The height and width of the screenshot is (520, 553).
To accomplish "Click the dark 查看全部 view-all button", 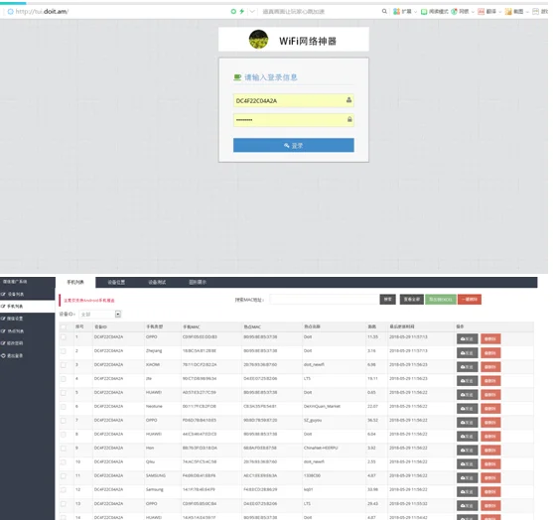I will [412, 300].
